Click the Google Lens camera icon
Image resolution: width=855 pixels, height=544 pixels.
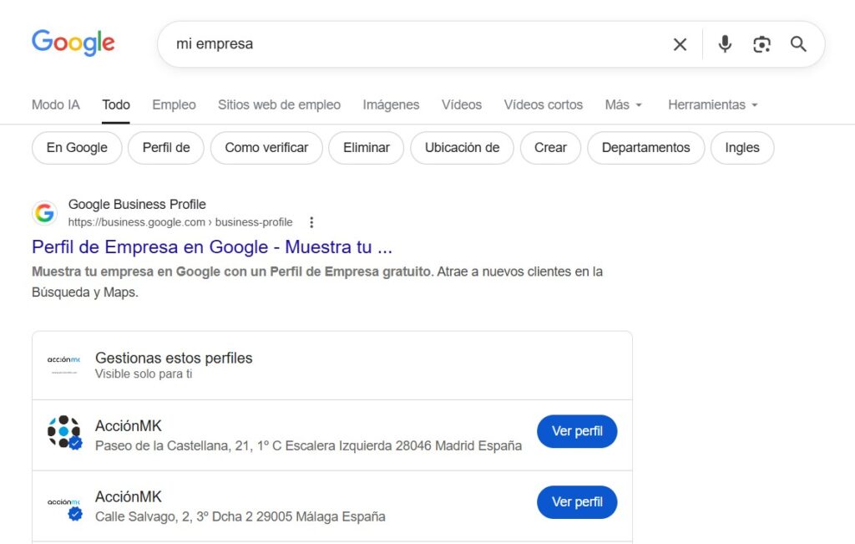[x=761, y=44]
